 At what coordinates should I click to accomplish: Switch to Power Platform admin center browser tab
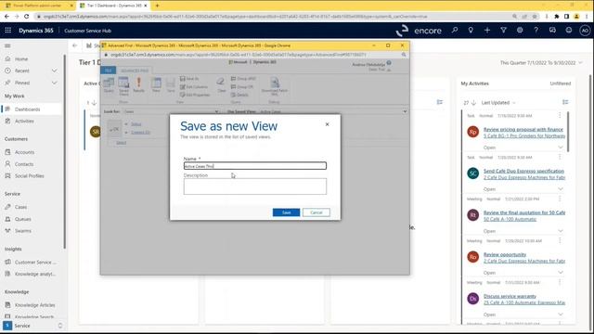click(38, 6)
